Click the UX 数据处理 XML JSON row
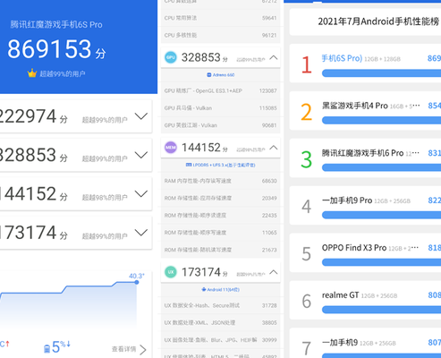The width and height of the screenshot is (441, 358). (220, 323)
